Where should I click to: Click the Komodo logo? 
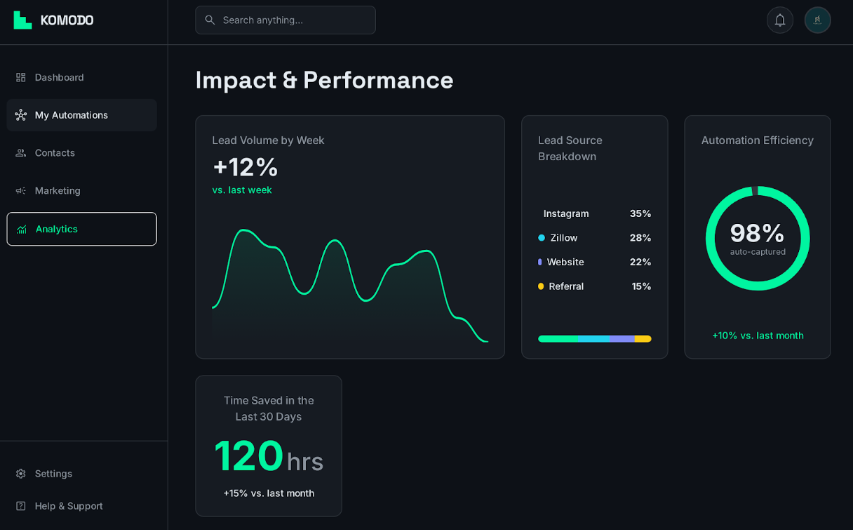point(52,20)
